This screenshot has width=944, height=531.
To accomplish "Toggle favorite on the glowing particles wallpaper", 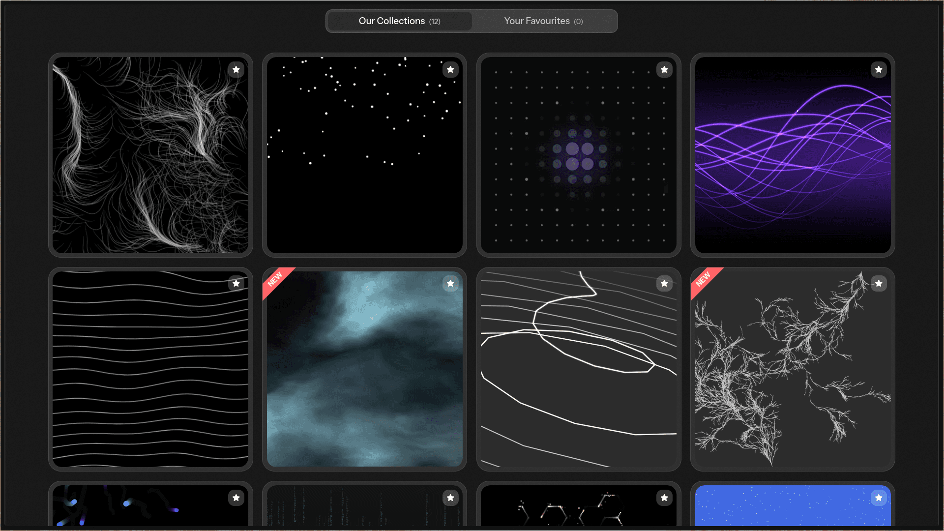I will click(236, 498).
